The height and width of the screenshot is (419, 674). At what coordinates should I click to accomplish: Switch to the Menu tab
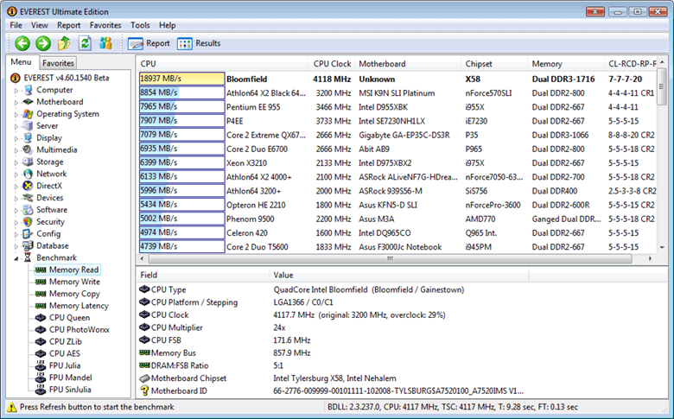pos(21,62)
